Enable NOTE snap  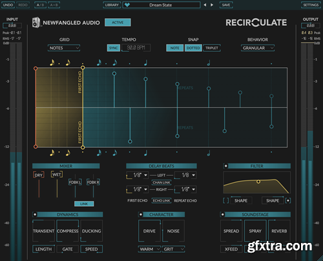coord(175,48)
